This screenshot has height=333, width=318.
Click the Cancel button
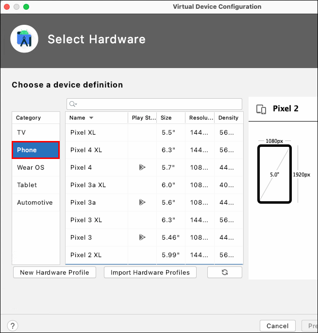278,326
